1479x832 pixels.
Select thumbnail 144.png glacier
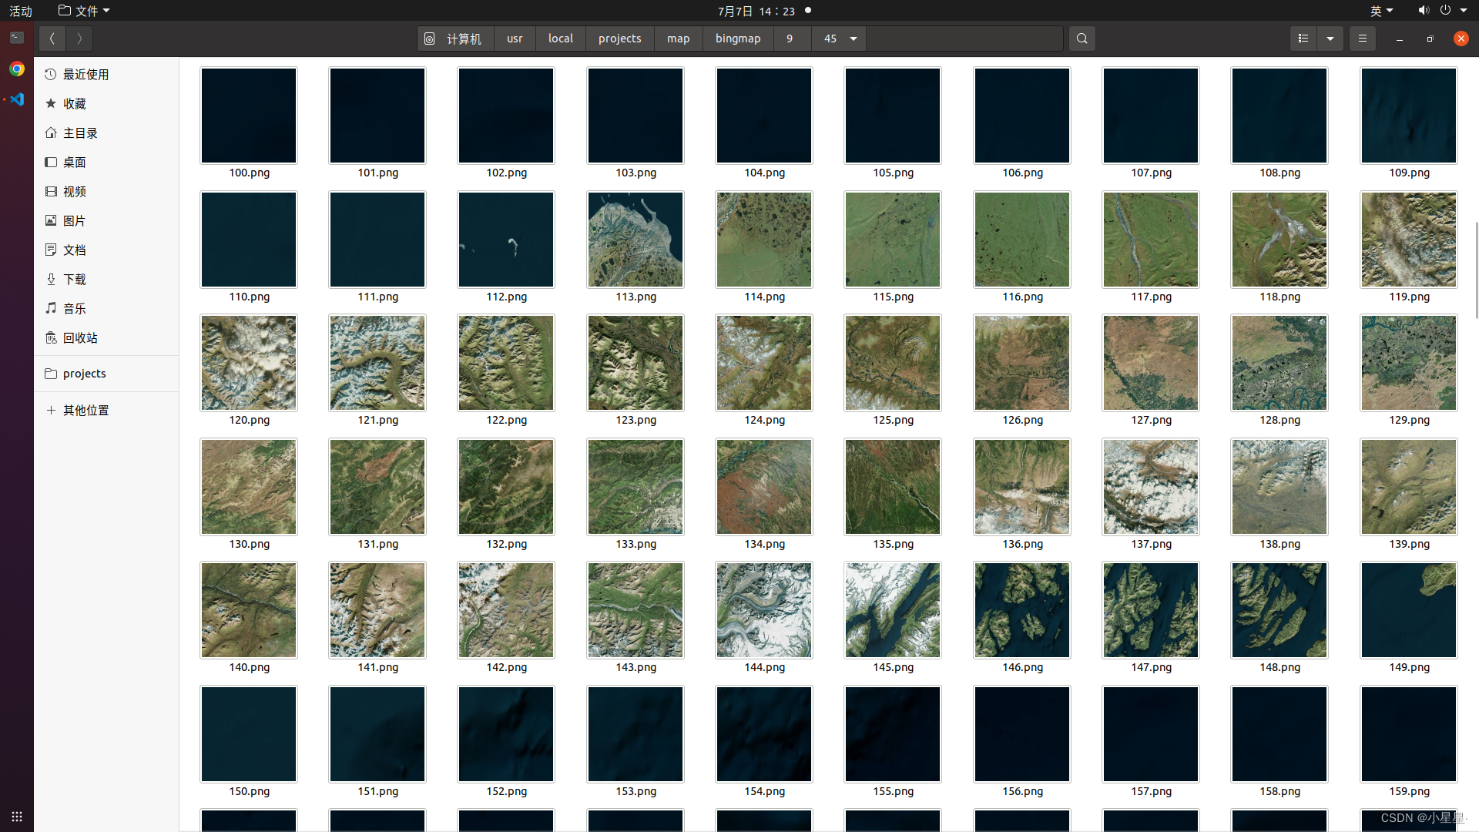point(764,610)
